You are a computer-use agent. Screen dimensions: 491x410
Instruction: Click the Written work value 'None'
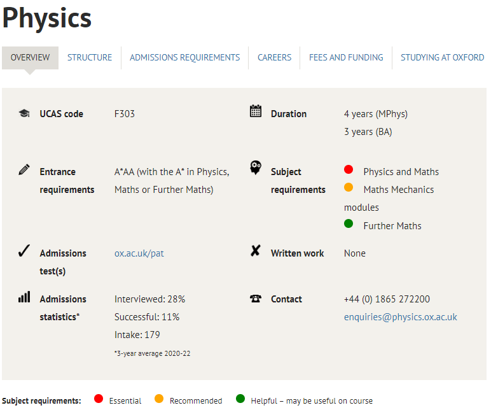click(x=355, y=253)
